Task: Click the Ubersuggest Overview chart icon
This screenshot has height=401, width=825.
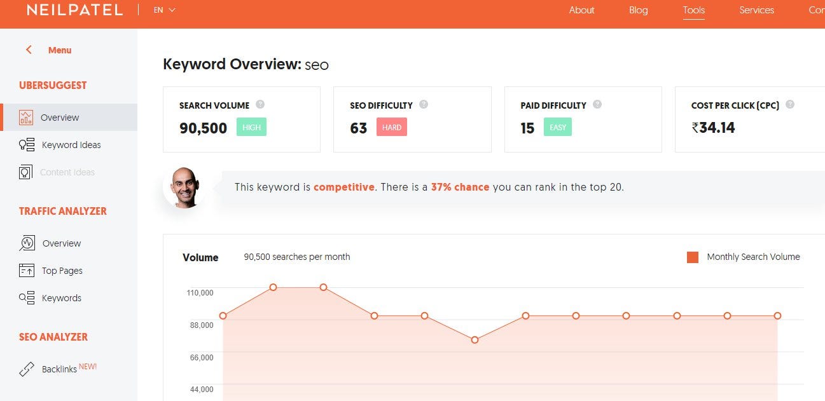Action: coord(26,117)
